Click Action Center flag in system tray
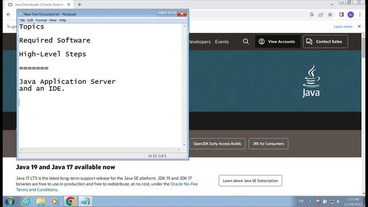The height and width of the screenshot is (207, 368). point(319,201)
